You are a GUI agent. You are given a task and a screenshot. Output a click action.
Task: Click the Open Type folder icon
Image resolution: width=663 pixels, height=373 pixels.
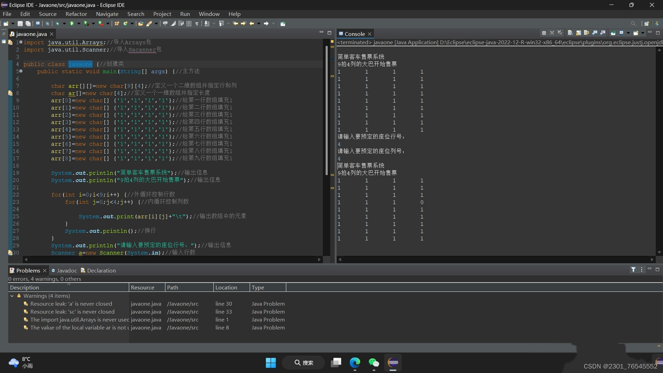click(141, 23)
